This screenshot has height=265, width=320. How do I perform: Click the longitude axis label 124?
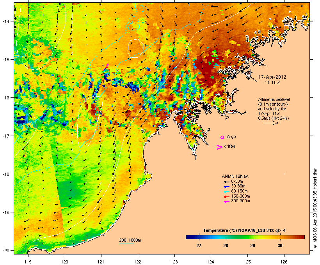(x=211, y=262)
